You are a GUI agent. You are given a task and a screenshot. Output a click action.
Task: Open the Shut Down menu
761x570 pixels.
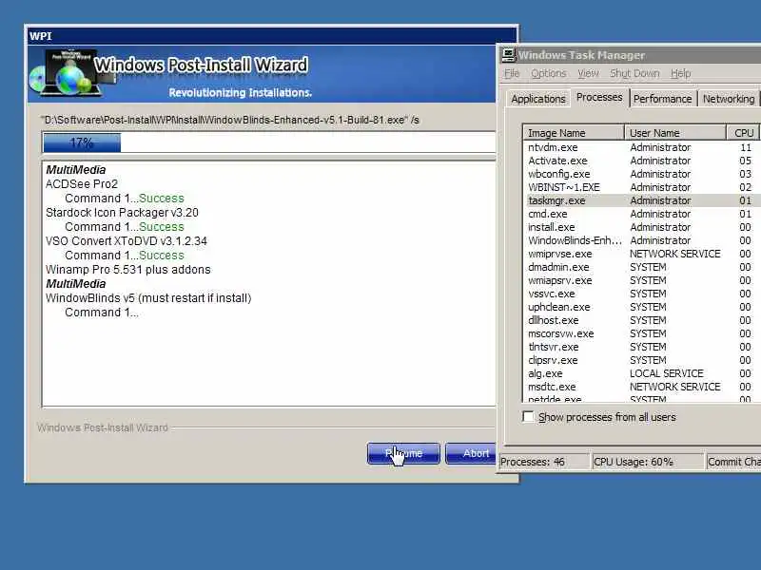point(634,73)
